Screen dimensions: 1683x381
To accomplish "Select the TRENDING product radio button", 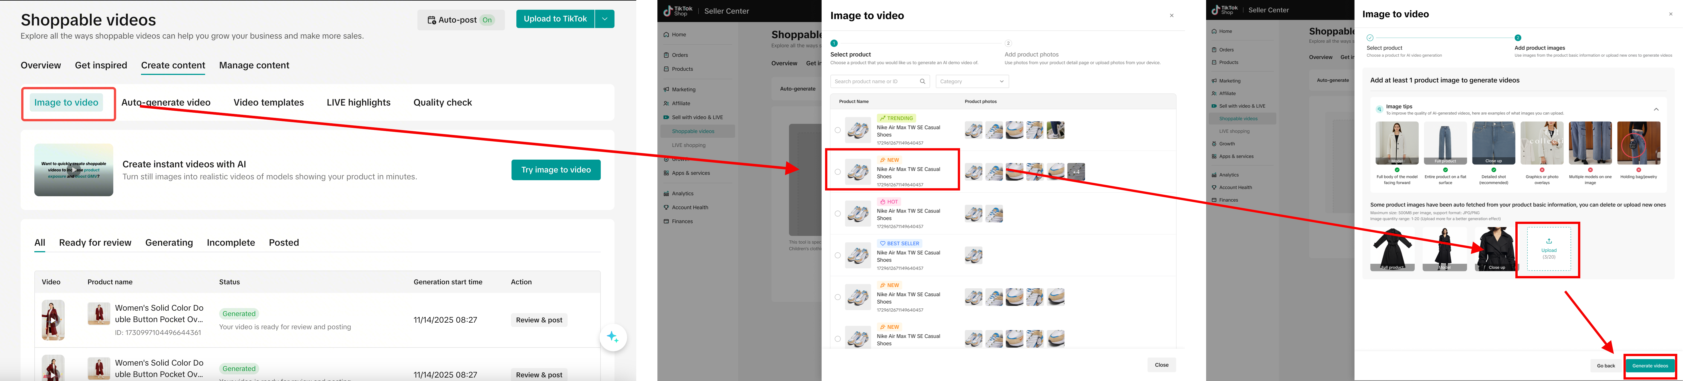I will click(838, 130).
